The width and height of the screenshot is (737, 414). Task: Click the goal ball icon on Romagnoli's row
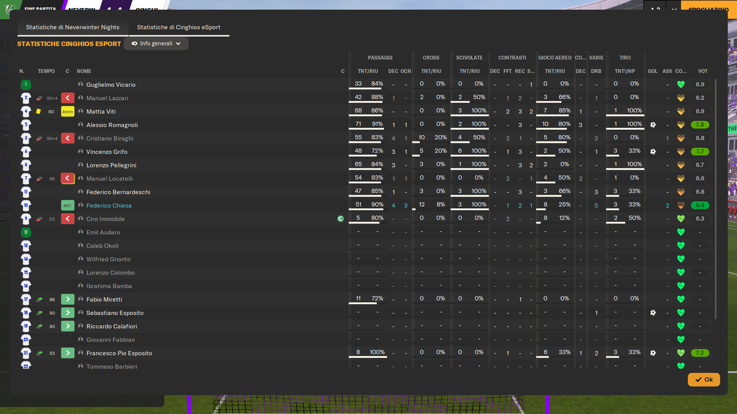(652, 125)
